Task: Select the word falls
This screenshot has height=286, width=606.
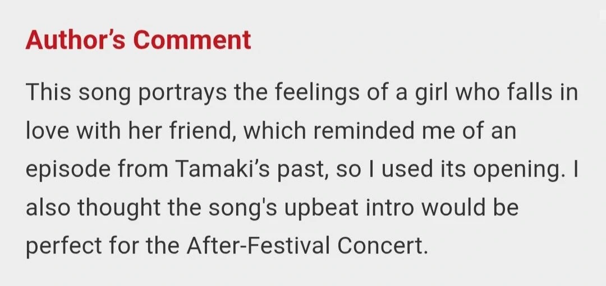Action: pyautogui.click(x=530, y=93)
